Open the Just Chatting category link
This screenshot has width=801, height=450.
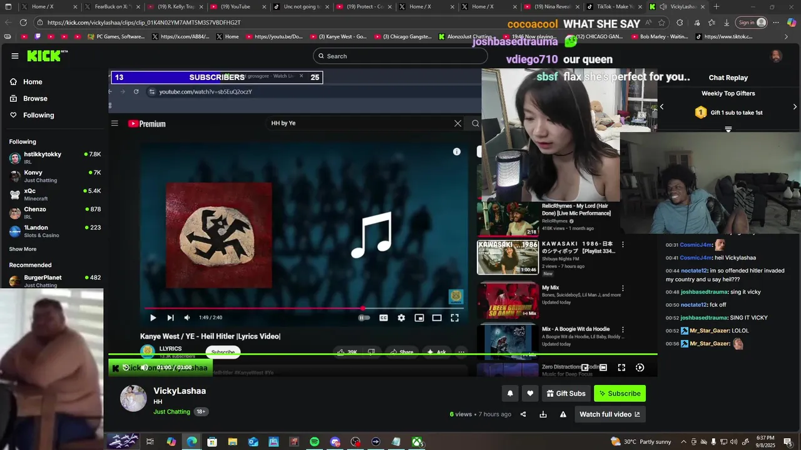171,412
